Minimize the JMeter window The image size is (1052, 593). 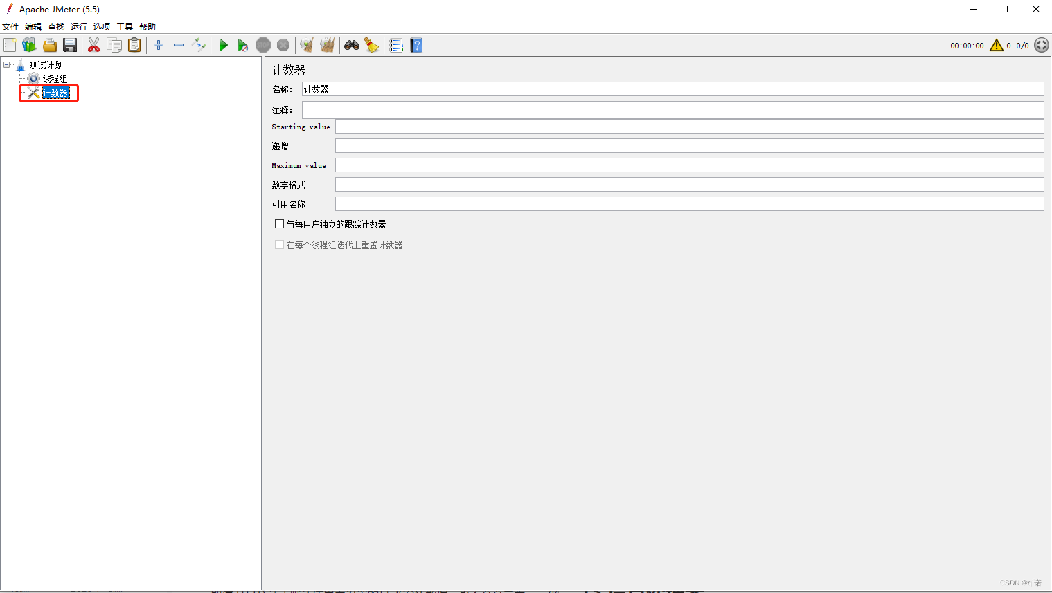(x=973, y=9)
